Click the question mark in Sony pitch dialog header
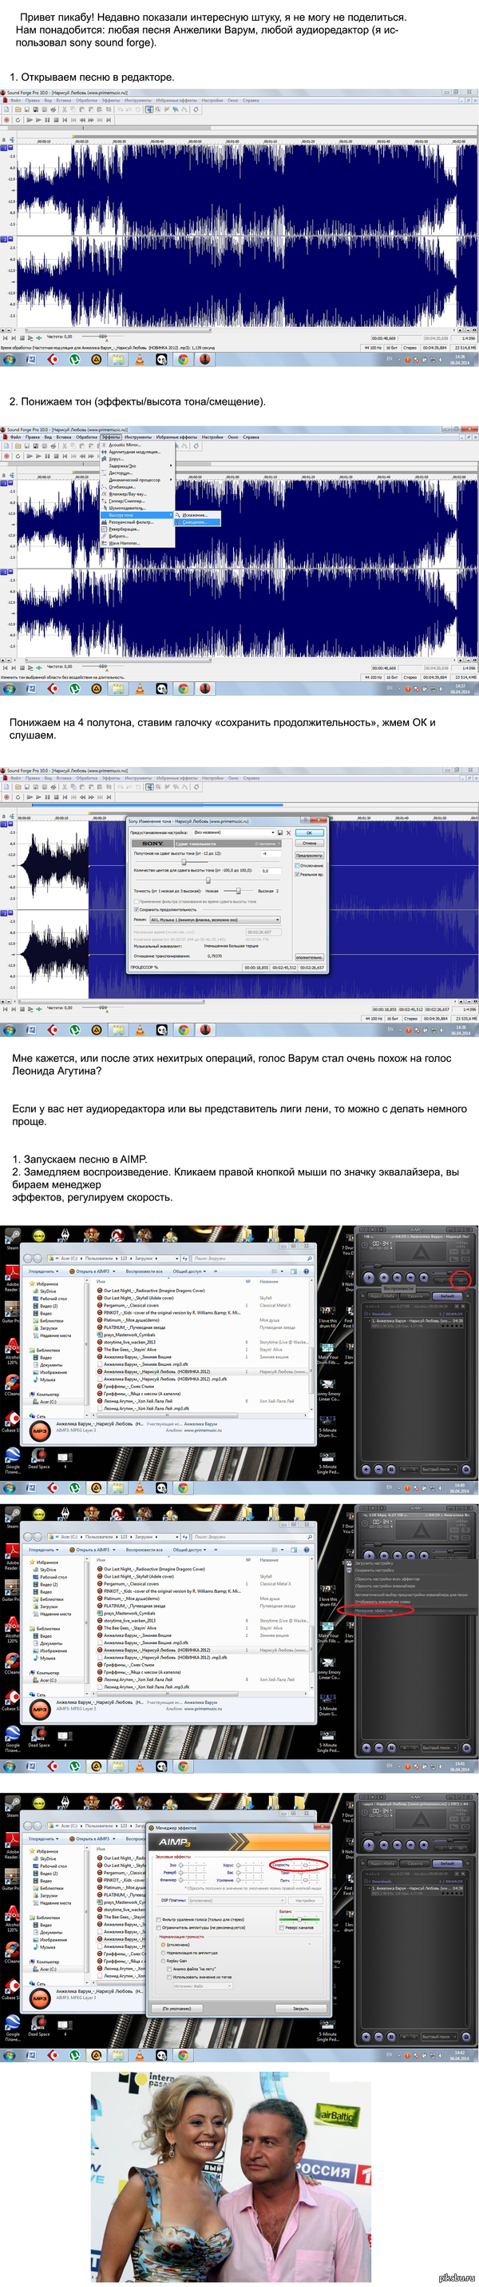The image size is (479, 2287). (279, 844)
